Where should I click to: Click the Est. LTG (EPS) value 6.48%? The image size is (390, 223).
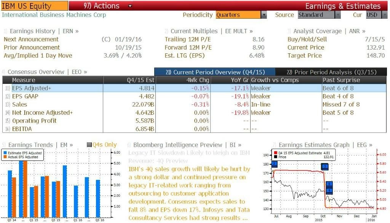point(257,56)
